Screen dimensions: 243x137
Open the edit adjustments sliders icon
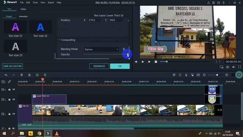pyautogui.click(x=45, y=75)
